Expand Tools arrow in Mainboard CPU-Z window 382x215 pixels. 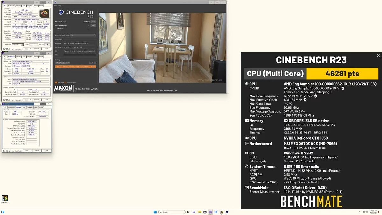click(x=31, y=100)
